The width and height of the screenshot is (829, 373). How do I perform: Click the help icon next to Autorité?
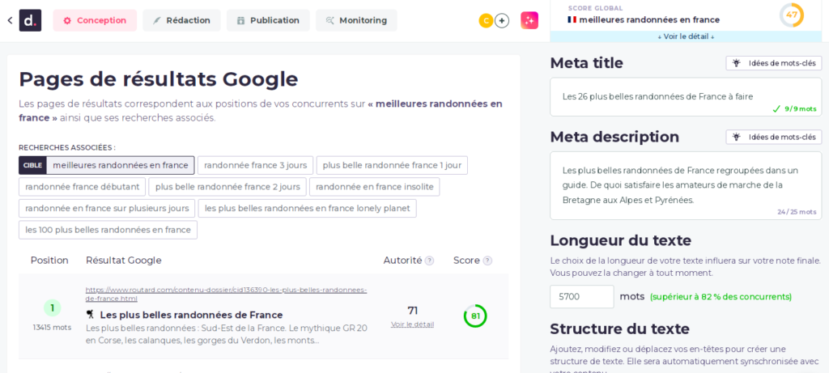[430, 261]
